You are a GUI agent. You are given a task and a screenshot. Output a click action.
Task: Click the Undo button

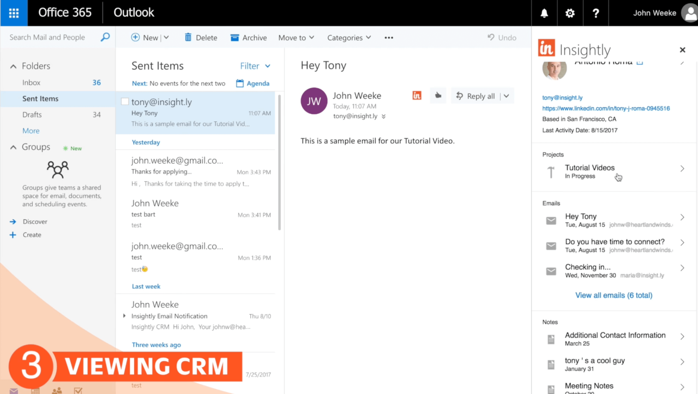pyautogui.click(x=502, y=38)
